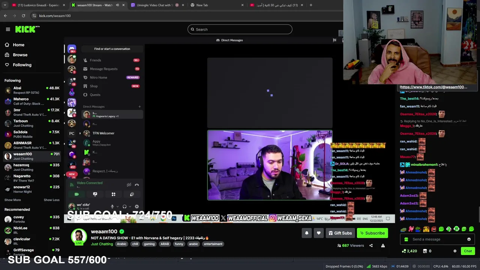Click plus icon beside Direct Messages
480x270 pixels.
click(139, 106)
